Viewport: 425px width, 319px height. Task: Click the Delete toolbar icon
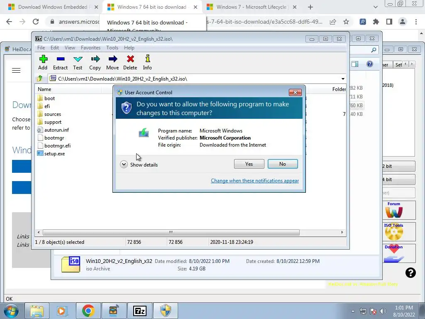130,62
